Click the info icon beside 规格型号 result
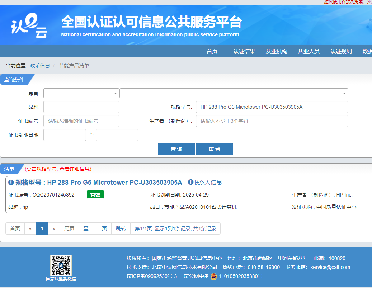 [11, 183]
